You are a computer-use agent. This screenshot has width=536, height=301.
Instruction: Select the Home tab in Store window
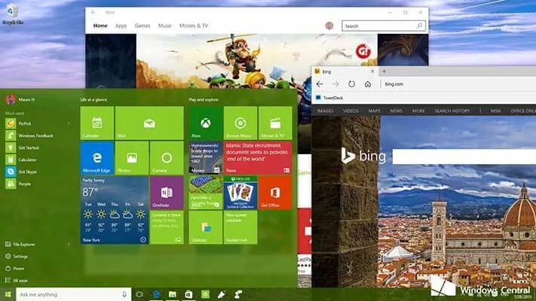click(x=100, y=26)
